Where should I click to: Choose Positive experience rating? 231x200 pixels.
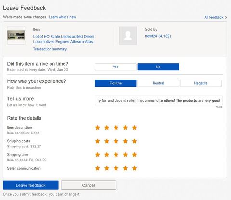coord(115,83)
